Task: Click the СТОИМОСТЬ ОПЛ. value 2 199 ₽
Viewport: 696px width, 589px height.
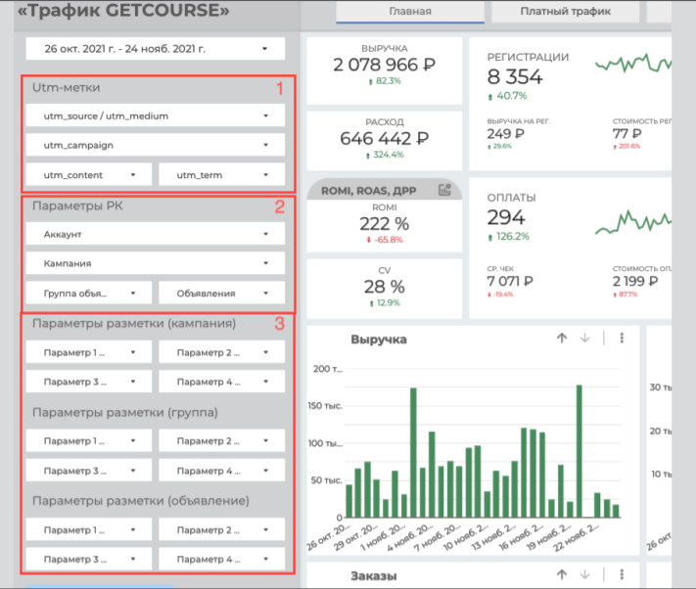Action: tap(635, 281)
